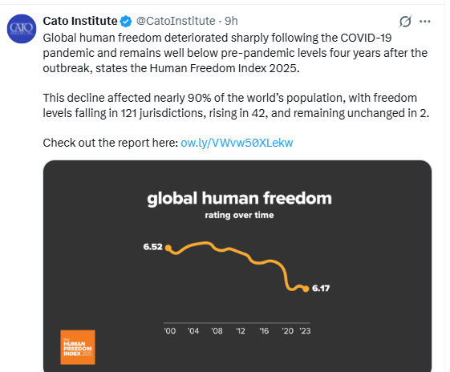Click the paragraph mentioning 121 jurisdictions
The width and height of the screenshot is (450, 372).
[236, 106]
